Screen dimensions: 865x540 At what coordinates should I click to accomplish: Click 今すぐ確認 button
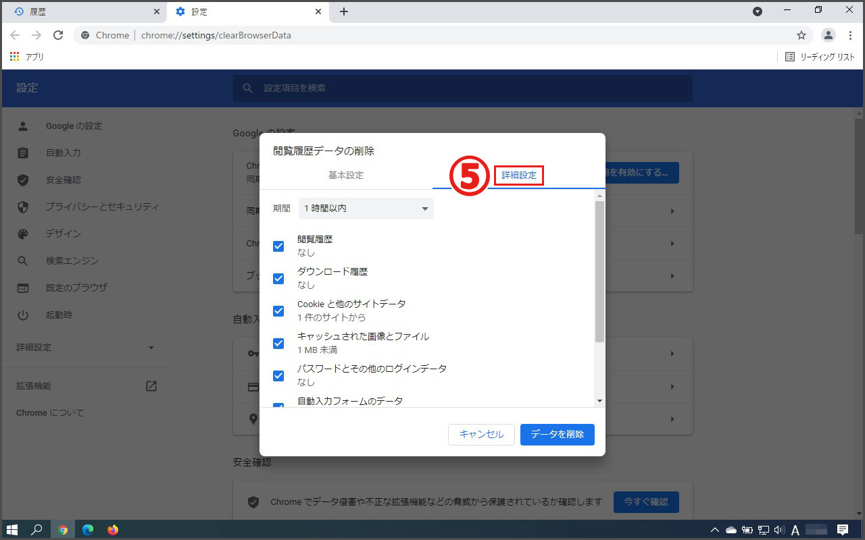[646, 502]
